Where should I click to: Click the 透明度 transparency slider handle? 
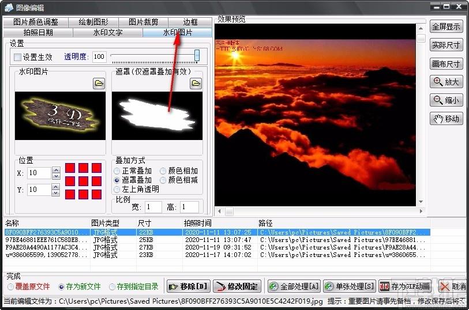click(x=197, y=55)
